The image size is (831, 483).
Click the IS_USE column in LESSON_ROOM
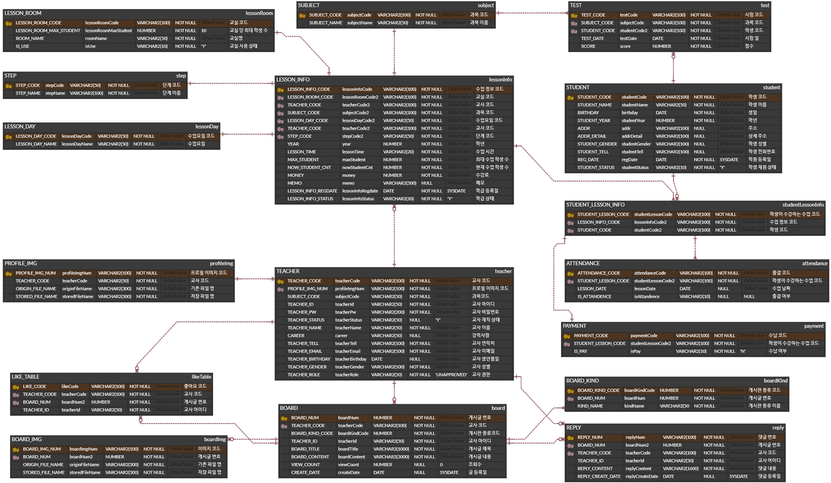[x=139, y=47]
